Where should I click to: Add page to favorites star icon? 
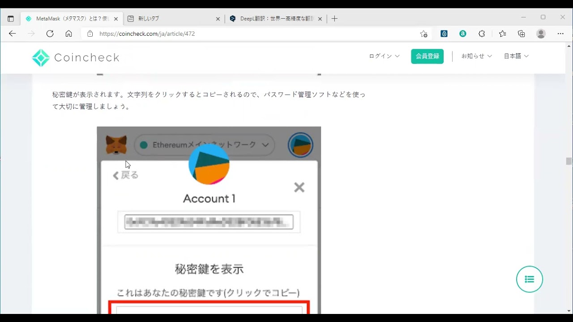(x=423, y=34)
